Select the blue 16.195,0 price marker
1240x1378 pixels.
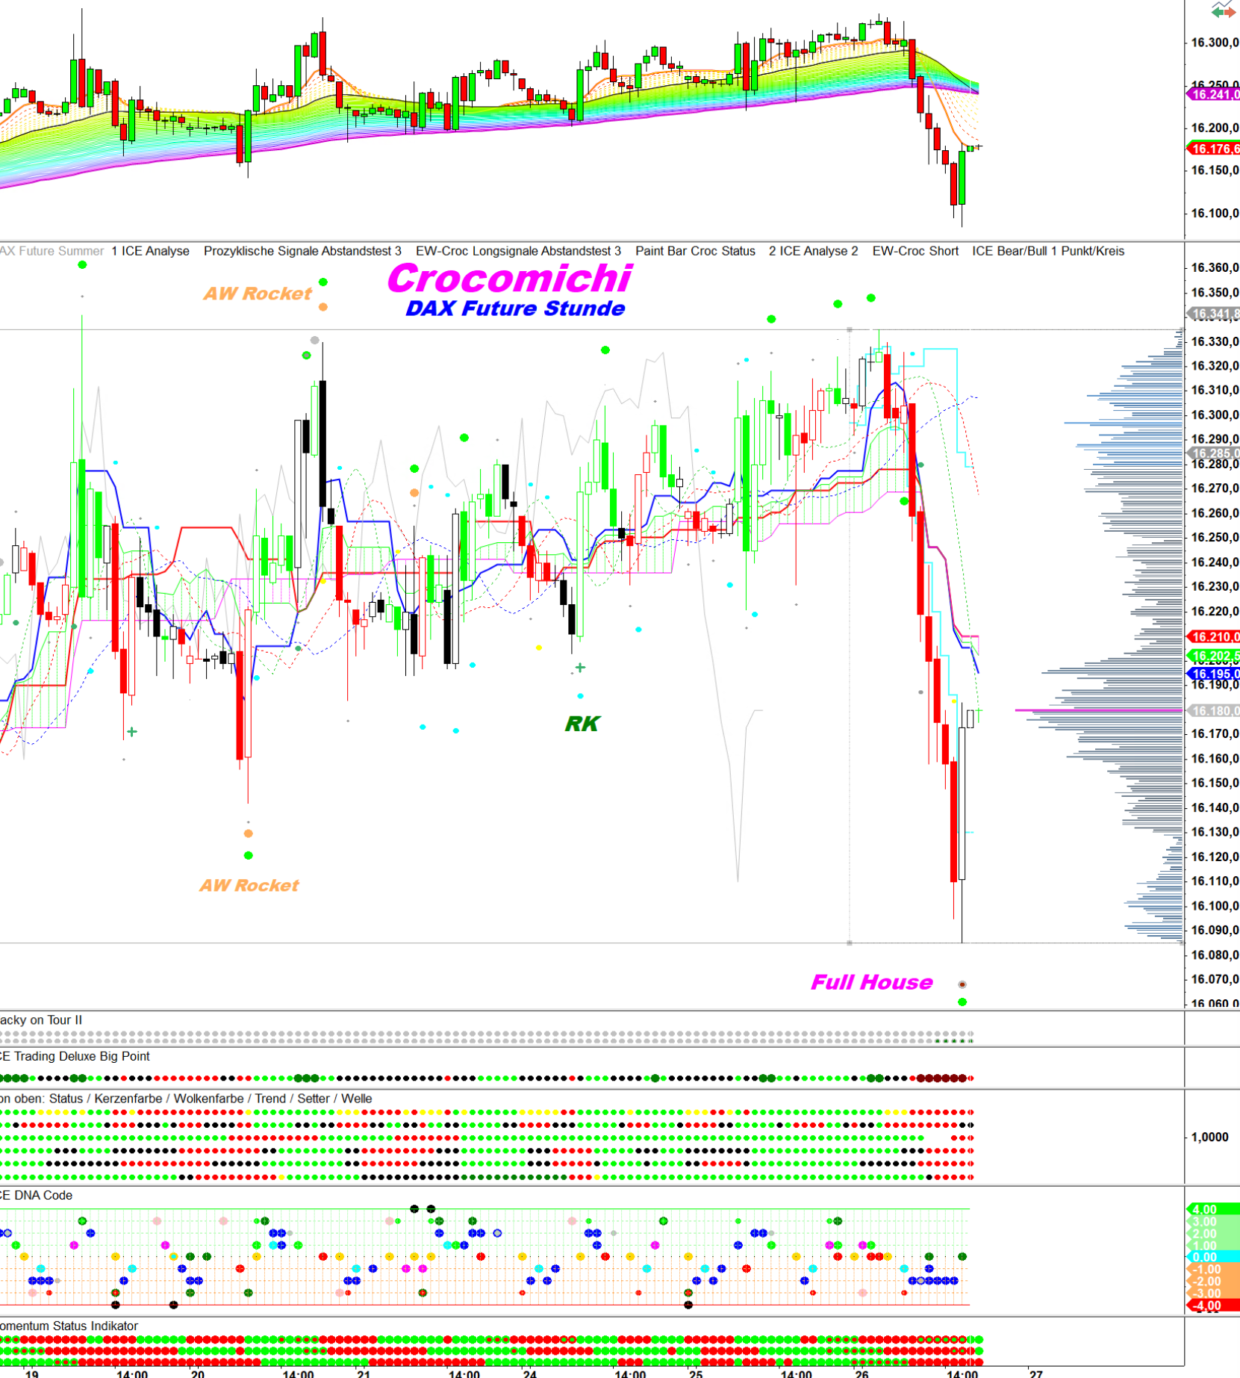click(x=1214, y=674)
